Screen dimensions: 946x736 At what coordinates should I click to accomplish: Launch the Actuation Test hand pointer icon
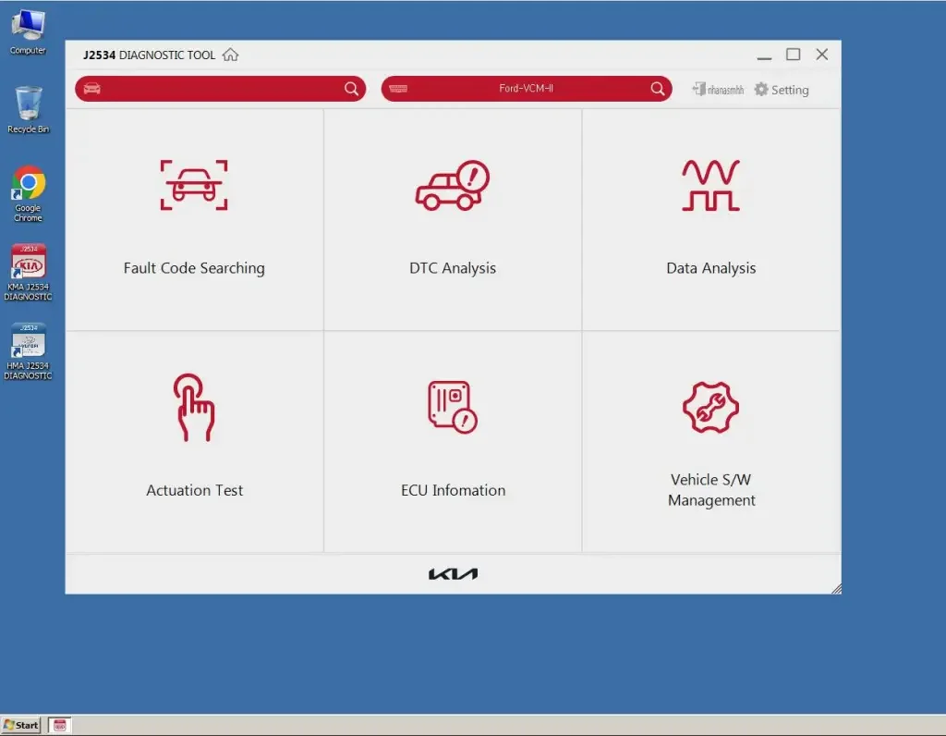pyautogui.click(x=194, y=408)
